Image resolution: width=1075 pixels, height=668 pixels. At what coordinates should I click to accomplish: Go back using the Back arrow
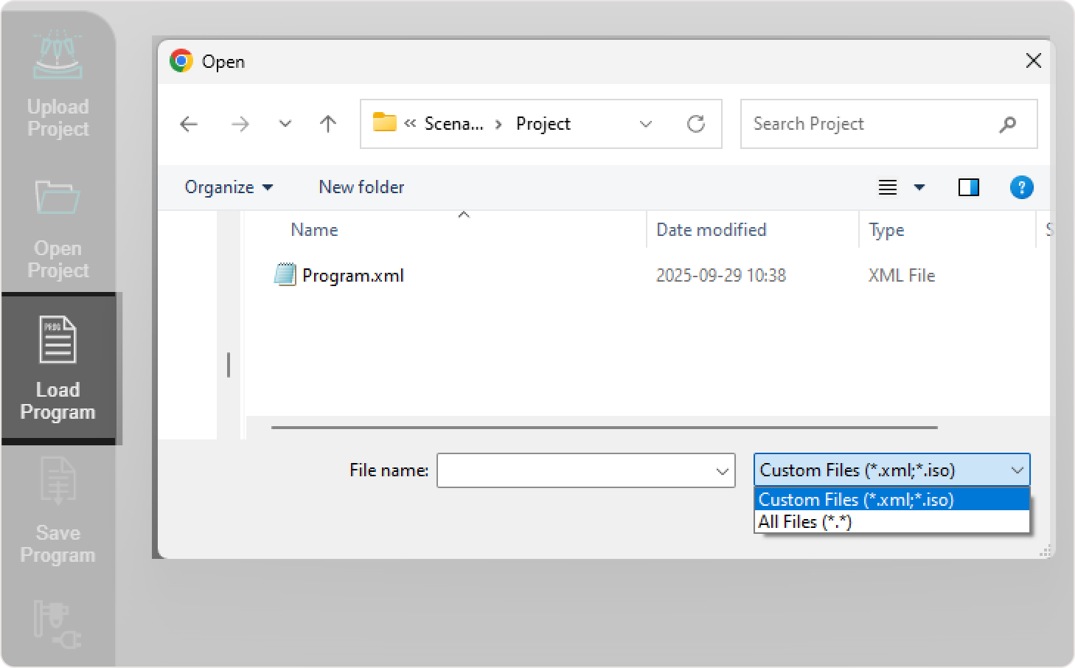click(x=189, y=124)
